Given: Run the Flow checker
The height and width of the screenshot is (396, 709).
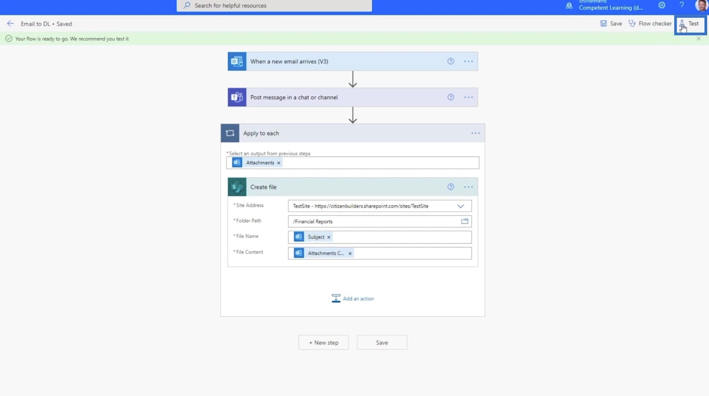Looking at the screenshot, I should (650, 23).
